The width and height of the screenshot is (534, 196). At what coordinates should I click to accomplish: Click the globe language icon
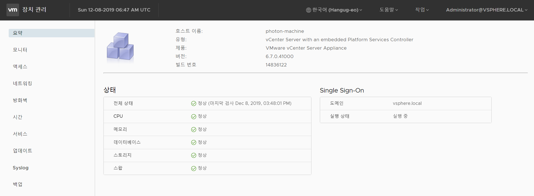tap(308, 10)
